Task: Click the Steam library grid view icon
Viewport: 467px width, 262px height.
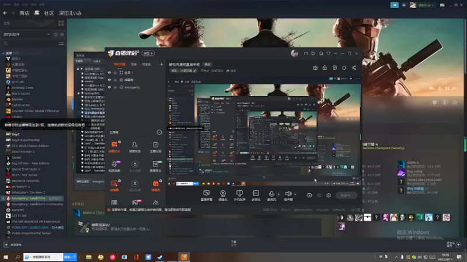Action: tap(61, 23)
